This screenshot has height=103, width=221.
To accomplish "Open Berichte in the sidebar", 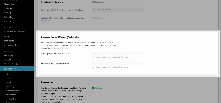I will (8, 22).
